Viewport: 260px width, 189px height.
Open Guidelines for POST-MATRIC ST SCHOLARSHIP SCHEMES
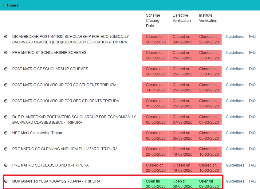pos(235,69)
